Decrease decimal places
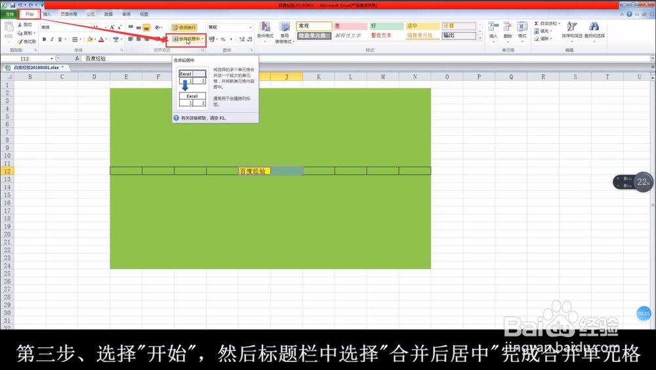 point(250,39)
